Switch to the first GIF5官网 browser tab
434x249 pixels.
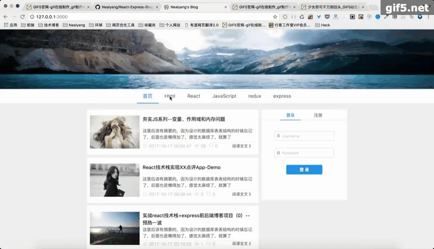58,7
